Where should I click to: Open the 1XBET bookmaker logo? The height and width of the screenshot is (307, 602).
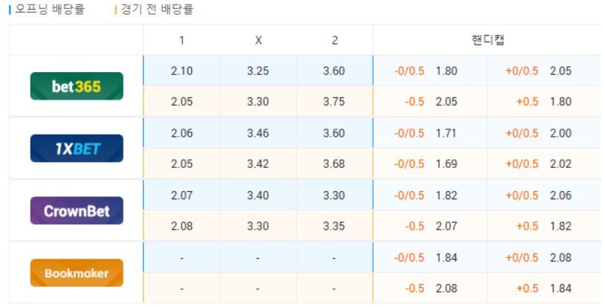(x=77, y=149)
